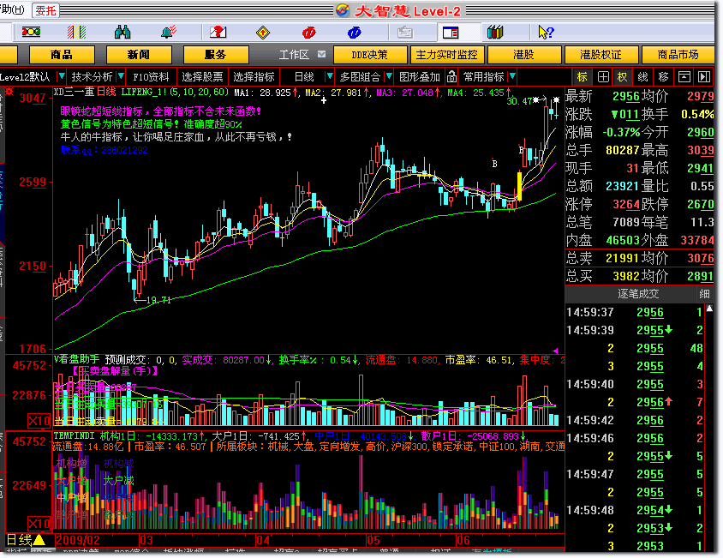Viewport: 723px width, 558px height.
Task: Click the context help cursor icon
Action: (546, 33)
